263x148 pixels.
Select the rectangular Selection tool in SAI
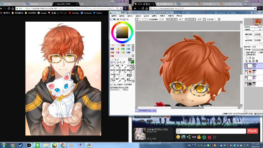point(112,59)
